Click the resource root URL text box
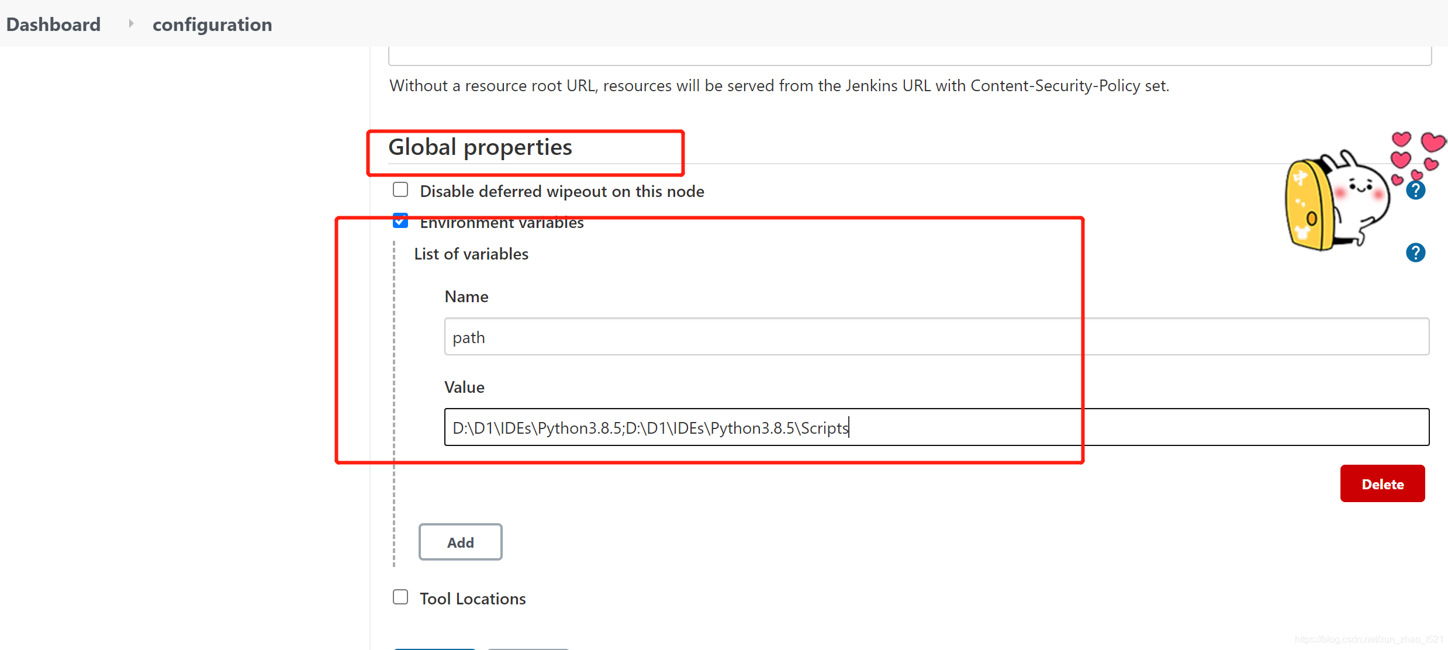The image size is (1448, 650). pyautogui.click(x=909, y=57)
